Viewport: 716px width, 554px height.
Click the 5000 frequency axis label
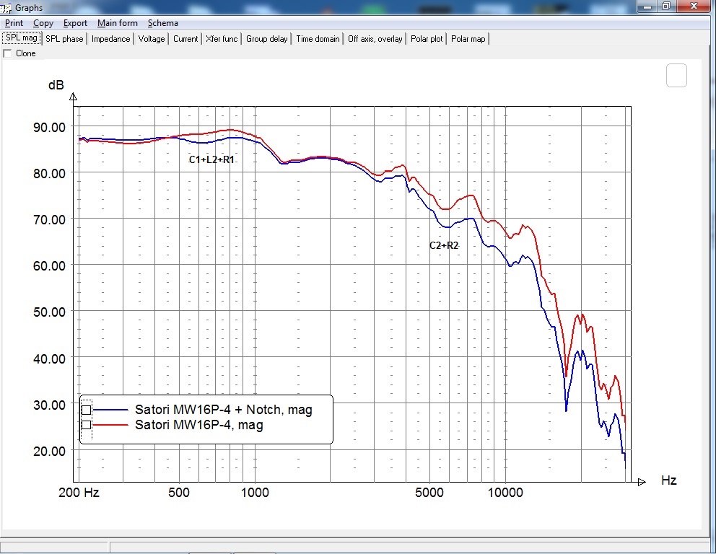pos(429,493)
